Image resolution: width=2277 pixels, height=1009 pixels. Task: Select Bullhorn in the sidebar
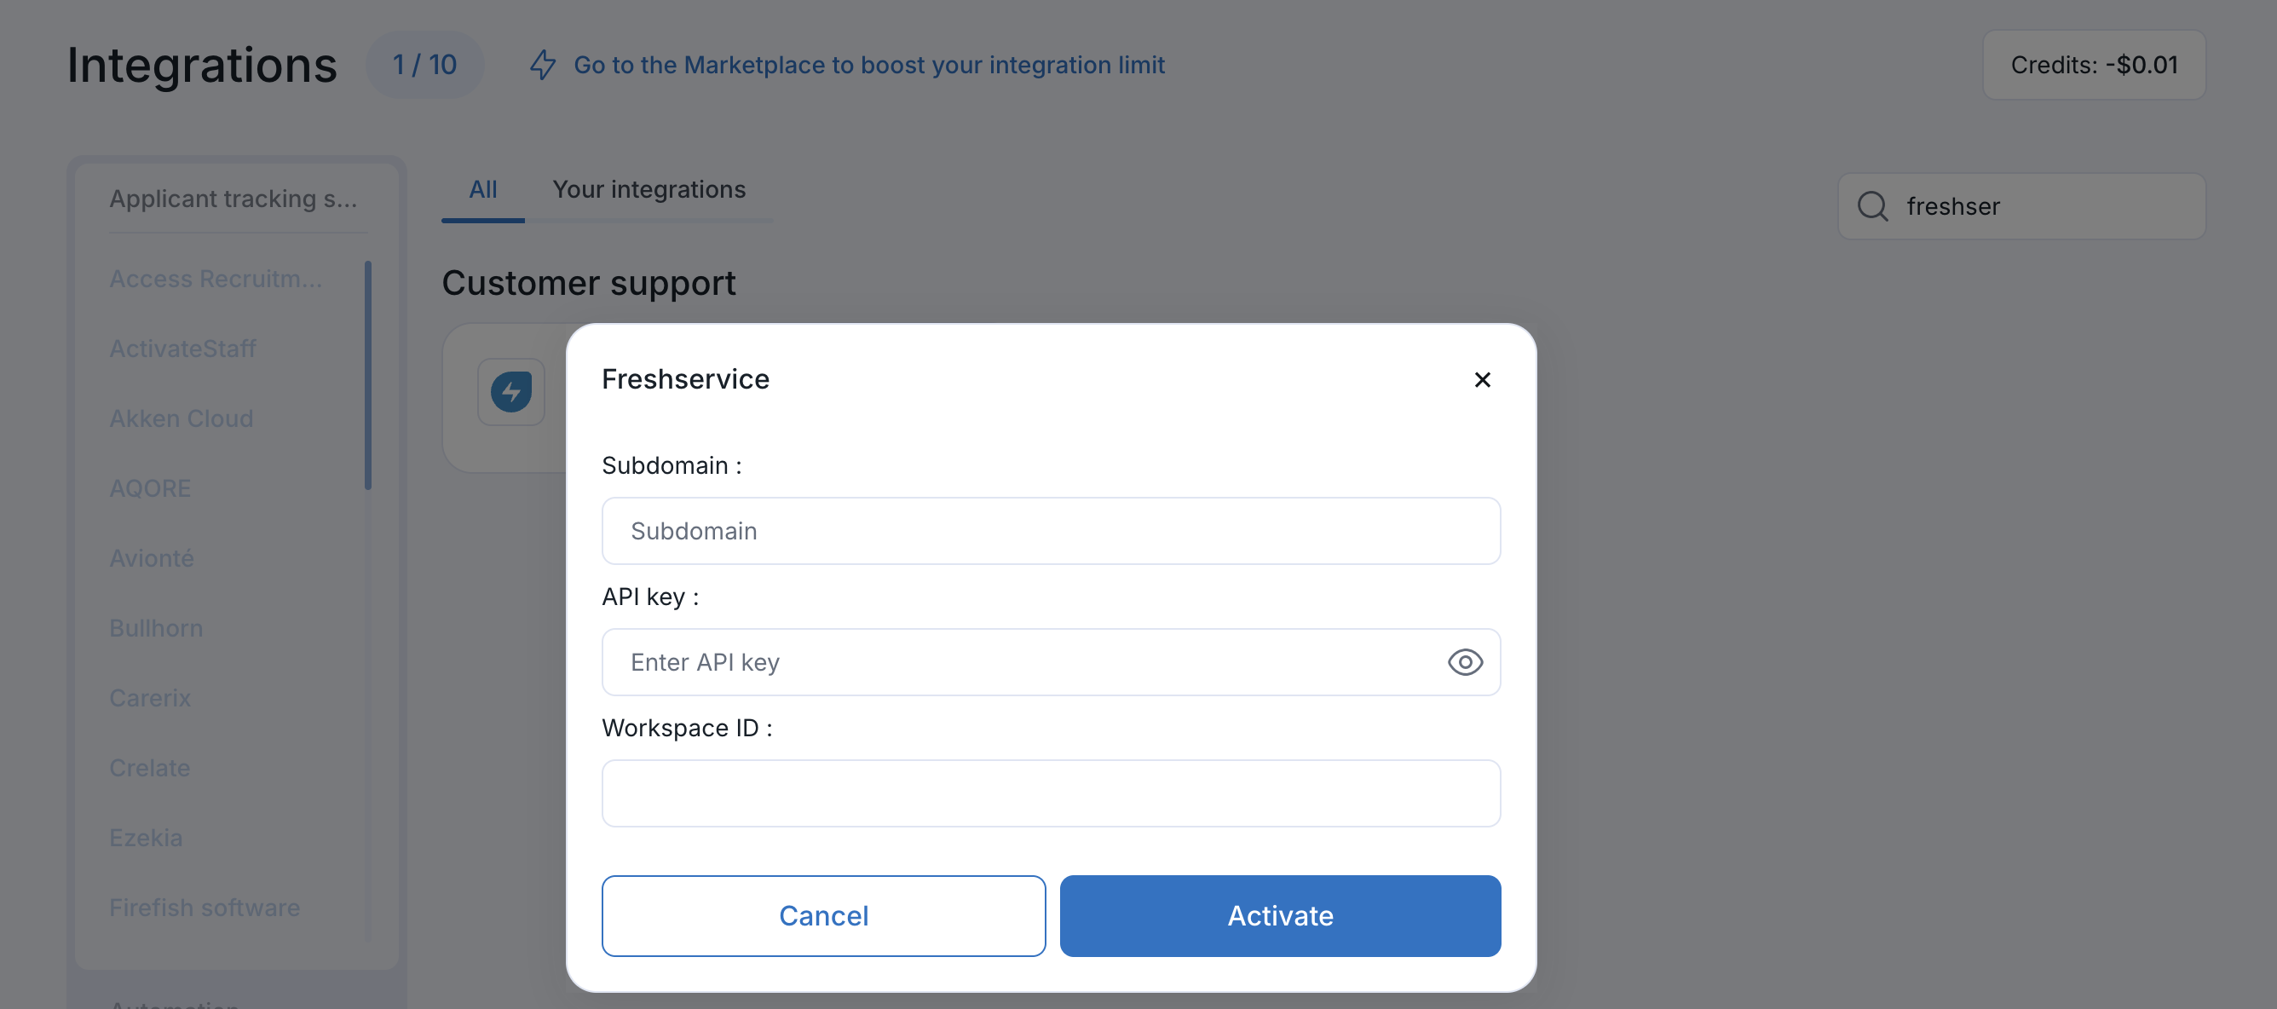(156, 628)
